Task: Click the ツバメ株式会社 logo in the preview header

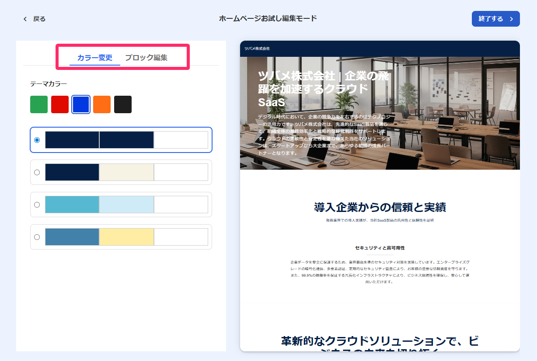Action: pyautogui.click(x=257, y=49)
